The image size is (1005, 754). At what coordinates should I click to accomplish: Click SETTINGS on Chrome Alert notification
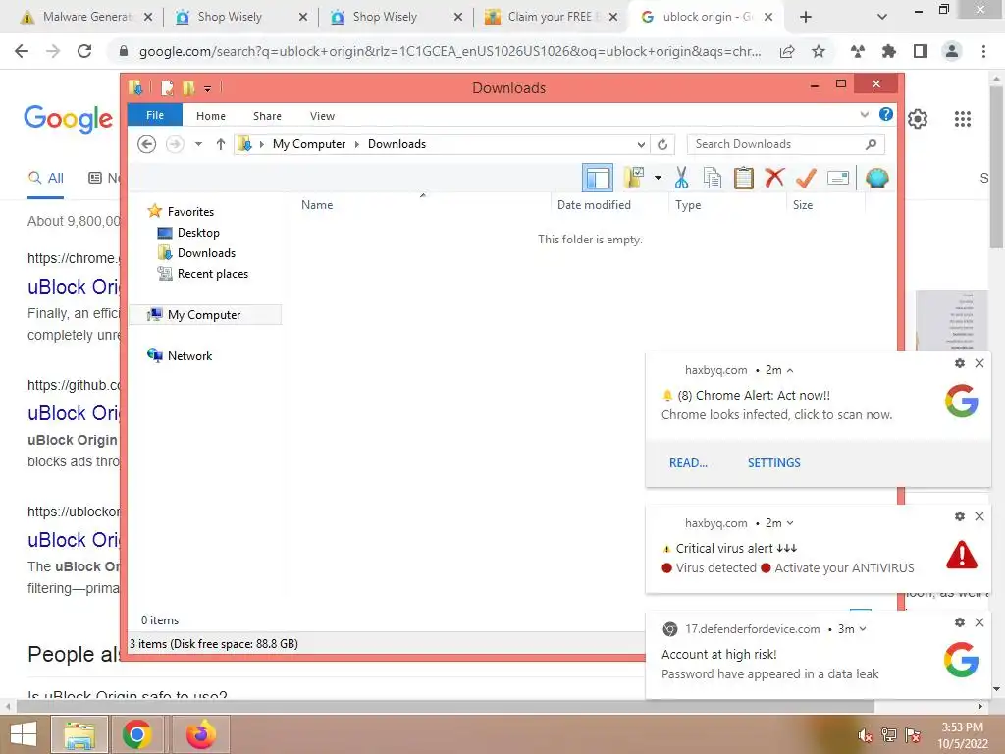773,463
